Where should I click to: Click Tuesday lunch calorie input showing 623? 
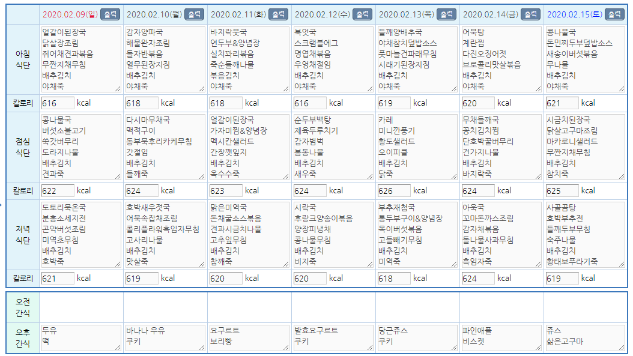(226, 191)
